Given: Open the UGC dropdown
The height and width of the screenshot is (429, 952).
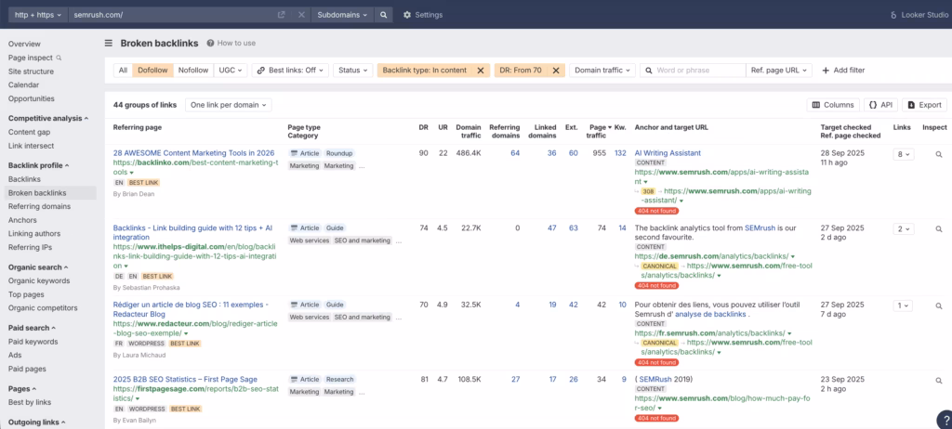Looking at the screenshot, I should click(x=231, y=71).
